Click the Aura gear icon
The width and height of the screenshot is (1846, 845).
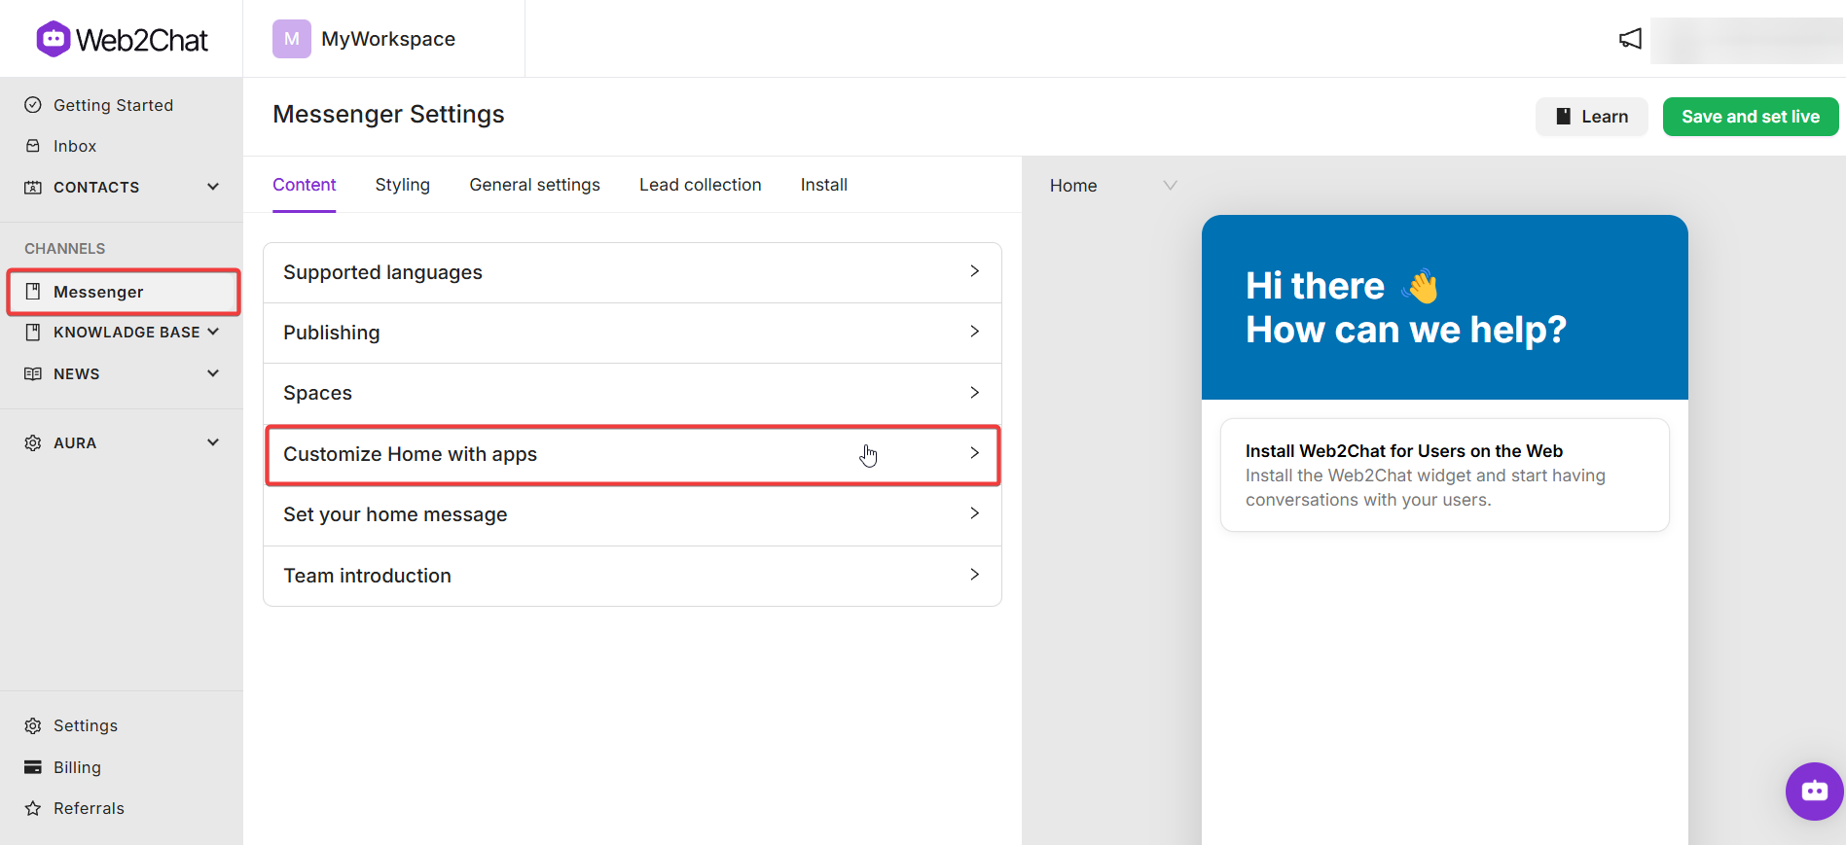(33, 442)
